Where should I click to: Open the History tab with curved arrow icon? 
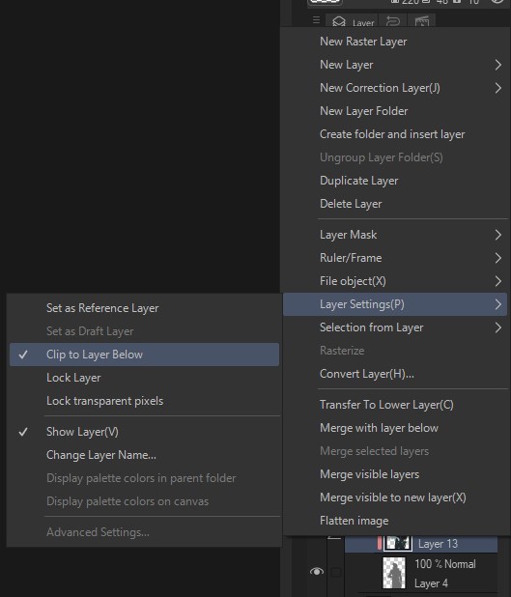[392, 21]
